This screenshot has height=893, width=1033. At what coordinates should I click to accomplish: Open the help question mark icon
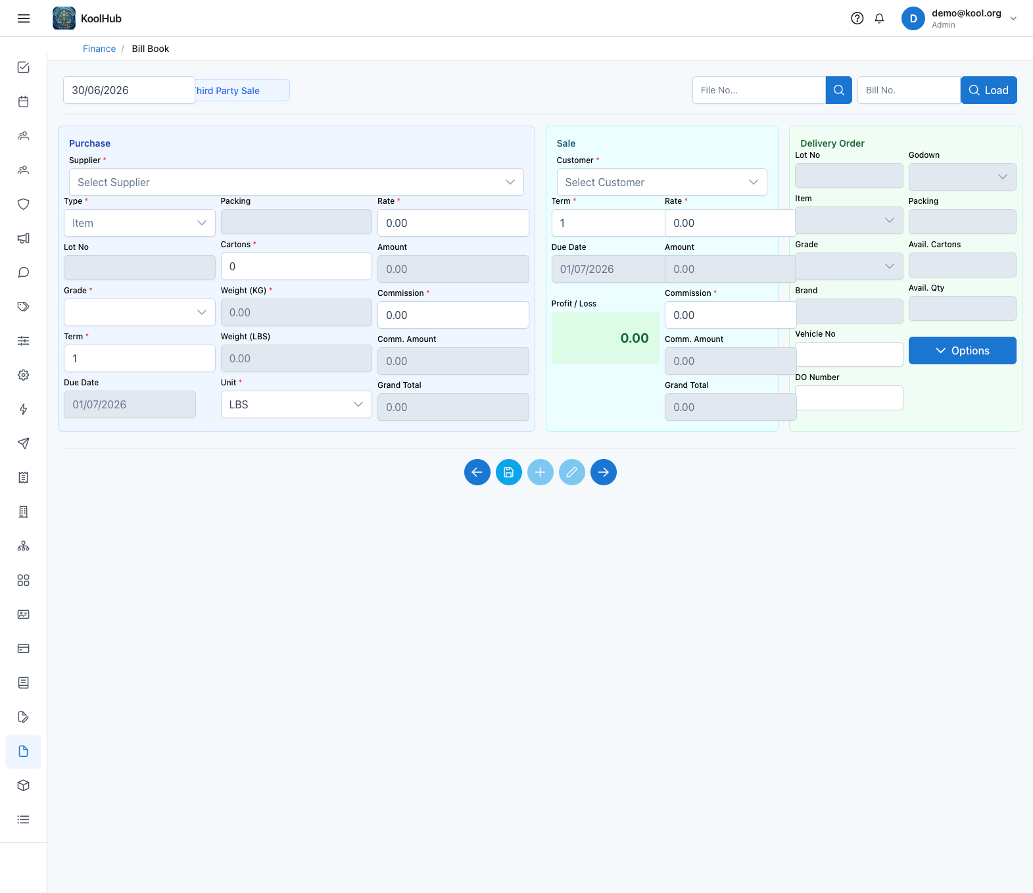pos(857,18)
